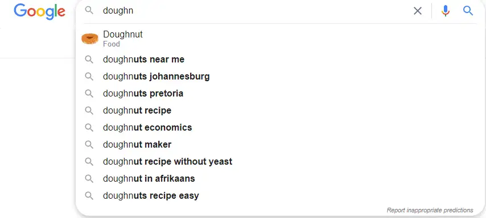Pick suggestion 'doughnut economics'

coord(280,127)
